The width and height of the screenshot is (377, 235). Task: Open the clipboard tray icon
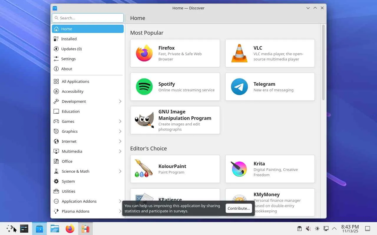(299, 229)
